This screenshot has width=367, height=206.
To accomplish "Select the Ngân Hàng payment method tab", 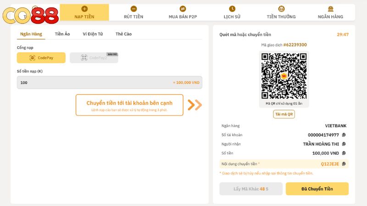I will 31,34.
